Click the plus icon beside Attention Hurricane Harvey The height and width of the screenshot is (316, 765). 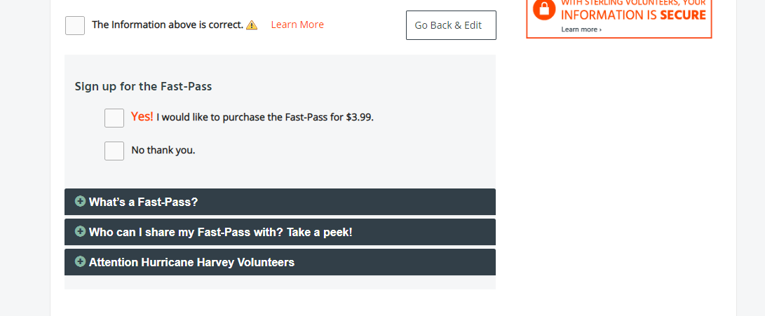(x=80, y=261)
